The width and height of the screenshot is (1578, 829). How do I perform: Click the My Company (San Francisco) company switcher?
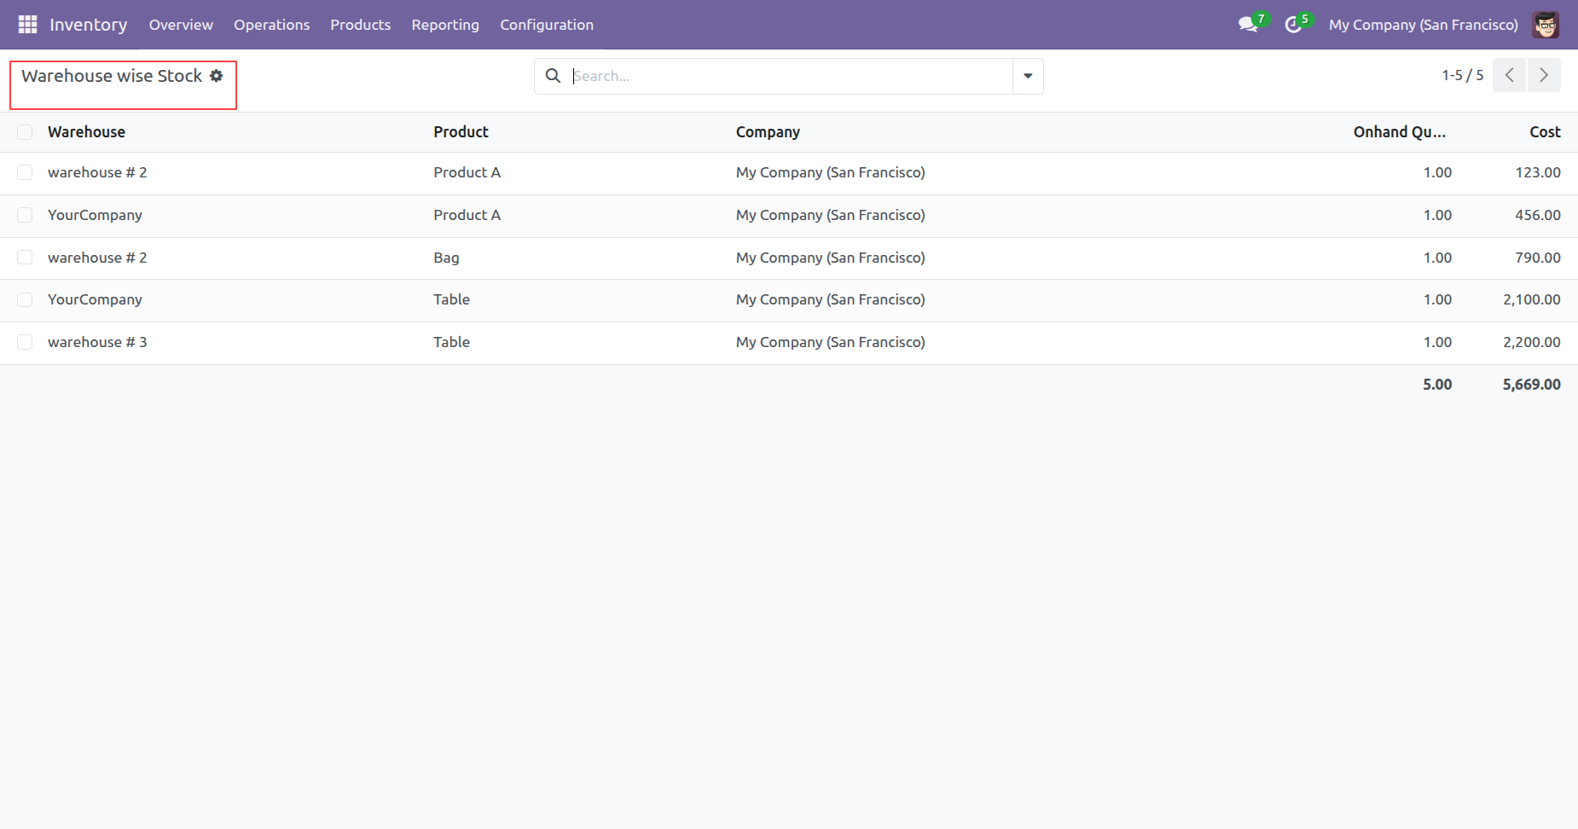(x=1423, y=25)
